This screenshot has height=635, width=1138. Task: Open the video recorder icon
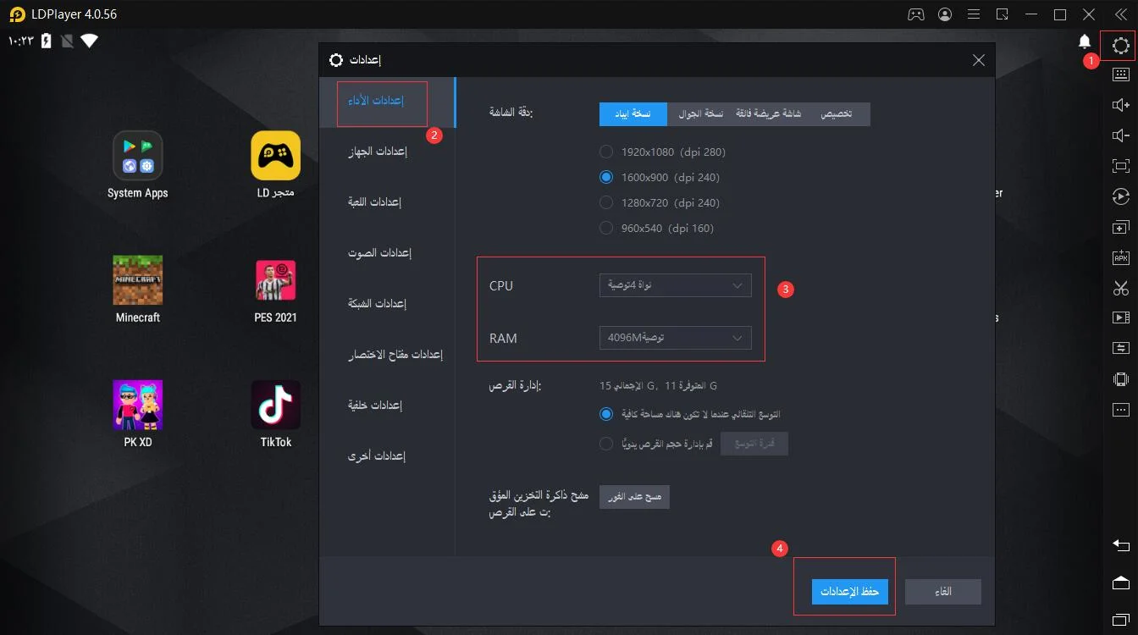(x=1120, y=317)
